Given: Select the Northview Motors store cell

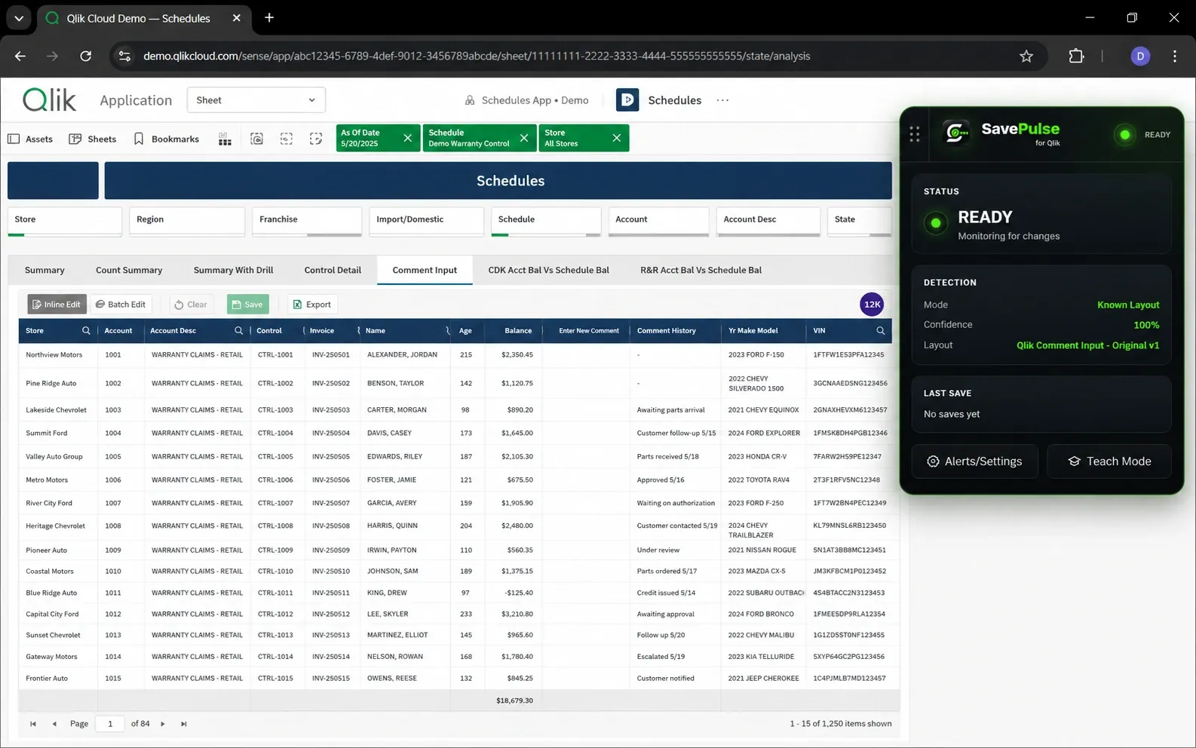Looking at the screenshot, I should [54, 354].
